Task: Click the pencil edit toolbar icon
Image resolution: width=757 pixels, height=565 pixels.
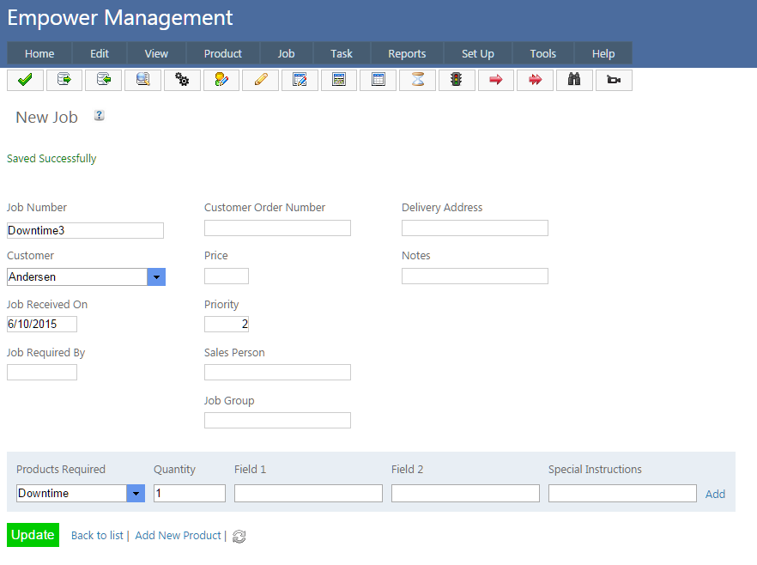Action: pyautogui.click(x=261, y=80)
